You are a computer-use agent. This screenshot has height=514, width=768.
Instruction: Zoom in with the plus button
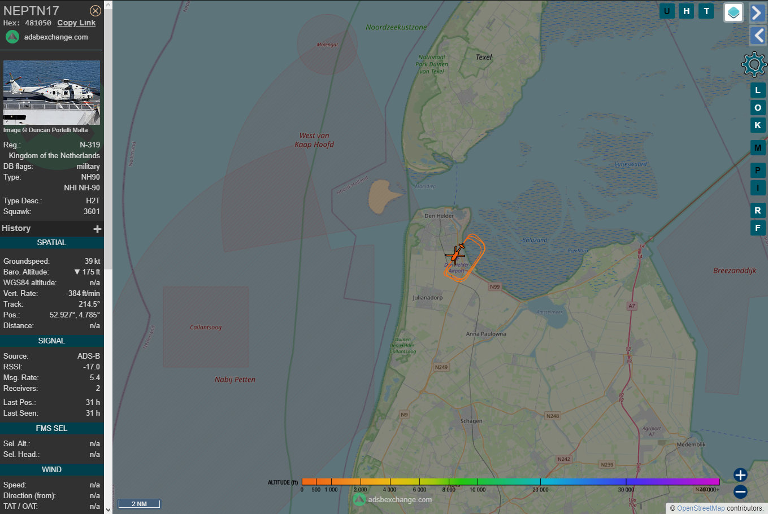tap(740, 475)
